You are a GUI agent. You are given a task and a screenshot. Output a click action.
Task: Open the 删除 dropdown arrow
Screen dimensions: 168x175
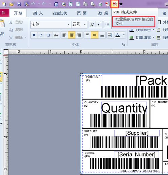pos(26,37)
